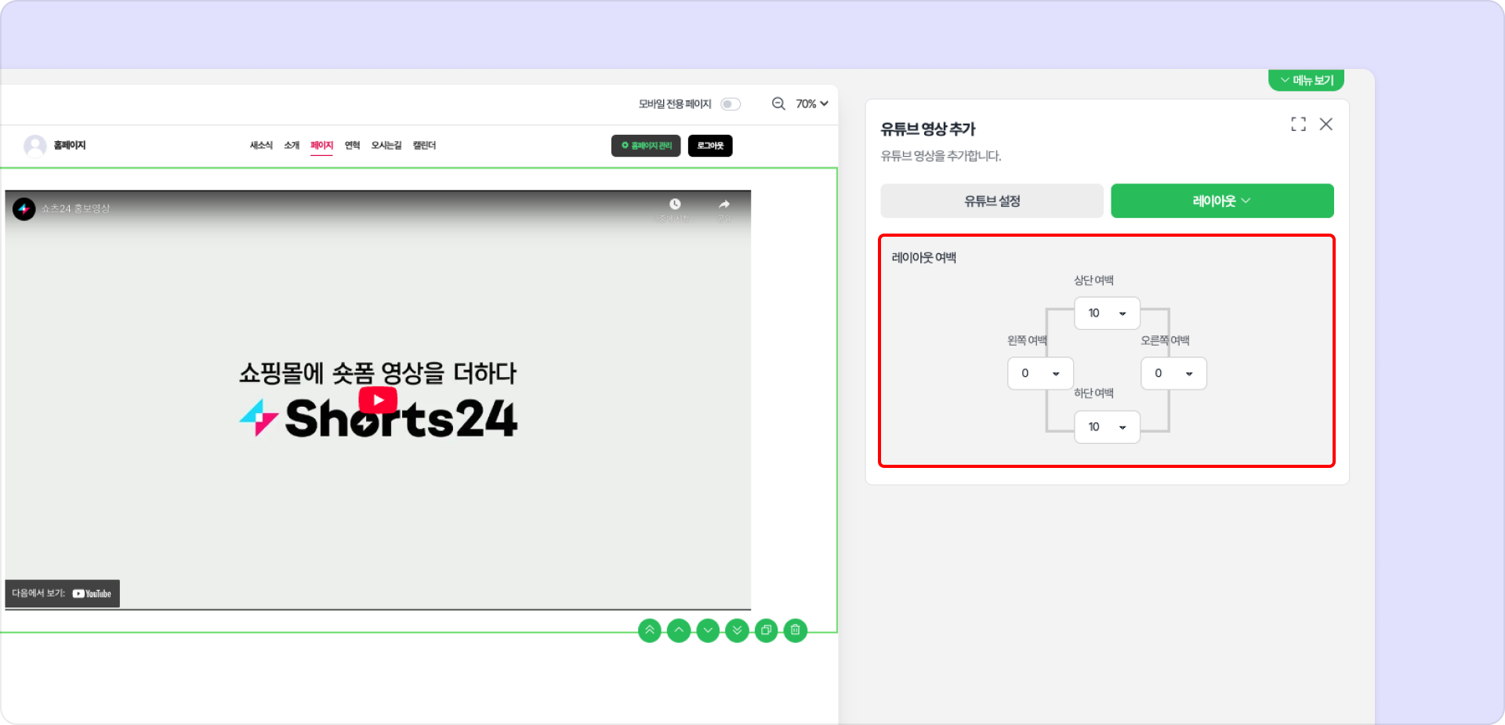Open the 연혁 menu item
This screenshot has height=725, width=1505.
click(x=352, y=146)
